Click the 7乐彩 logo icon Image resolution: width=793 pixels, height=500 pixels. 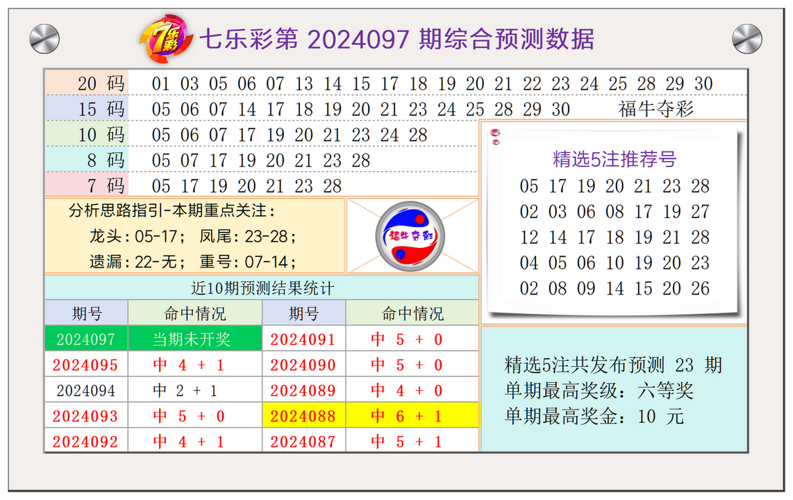[x=166, y=39]
